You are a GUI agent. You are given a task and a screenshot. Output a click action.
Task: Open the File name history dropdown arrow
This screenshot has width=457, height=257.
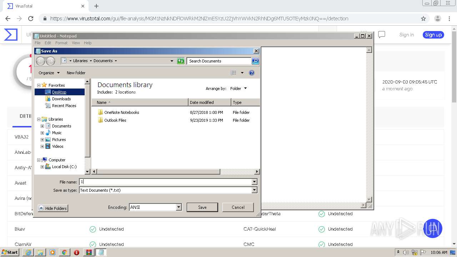[x=254, y=182]
